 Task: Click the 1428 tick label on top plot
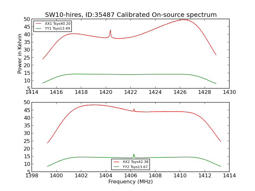click(205, 92)
